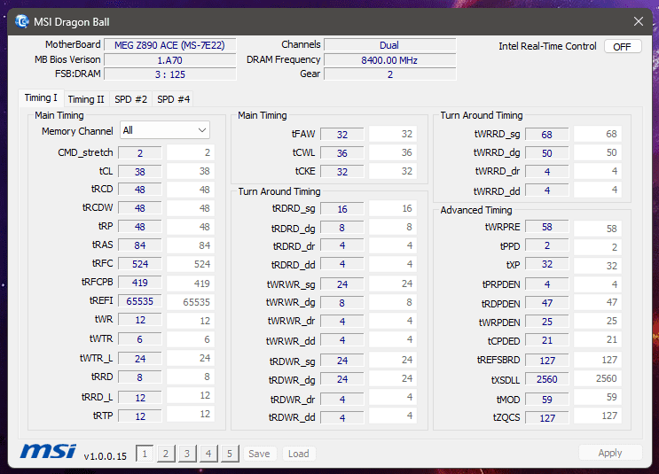
Task: Select the Timing I tab
Action: (41, 97)
